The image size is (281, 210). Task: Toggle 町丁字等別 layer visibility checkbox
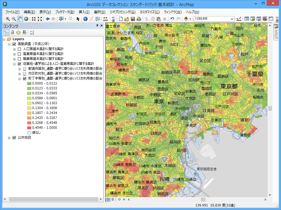point(25,78)
